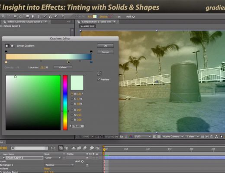Image resolution: width=225 pixels, height=173 pixels.
Task: Click the 10f marker on time ruler
Action: coord(148,149)
